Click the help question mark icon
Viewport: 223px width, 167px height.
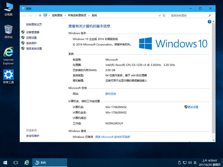[x=209, y=22]
